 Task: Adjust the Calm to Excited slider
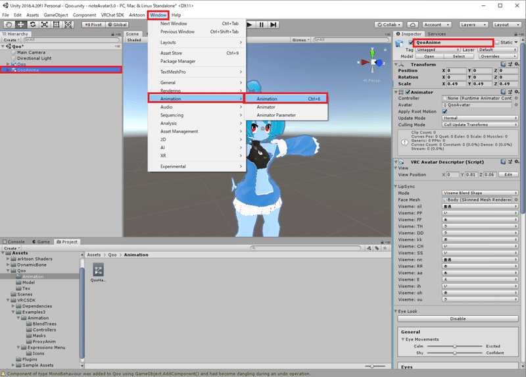click(x=455, y=346)
